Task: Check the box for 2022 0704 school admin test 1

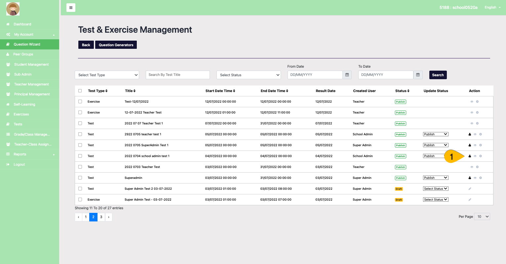Action: 80,156
